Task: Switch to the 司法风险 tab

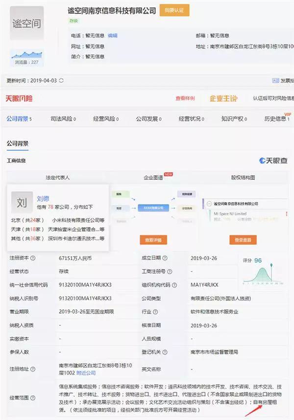Action: coord(63,118)
